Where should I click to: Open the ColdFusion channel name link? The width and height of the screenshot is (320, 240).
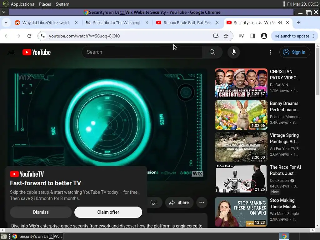pyautogui.click(x=279, y=180)
